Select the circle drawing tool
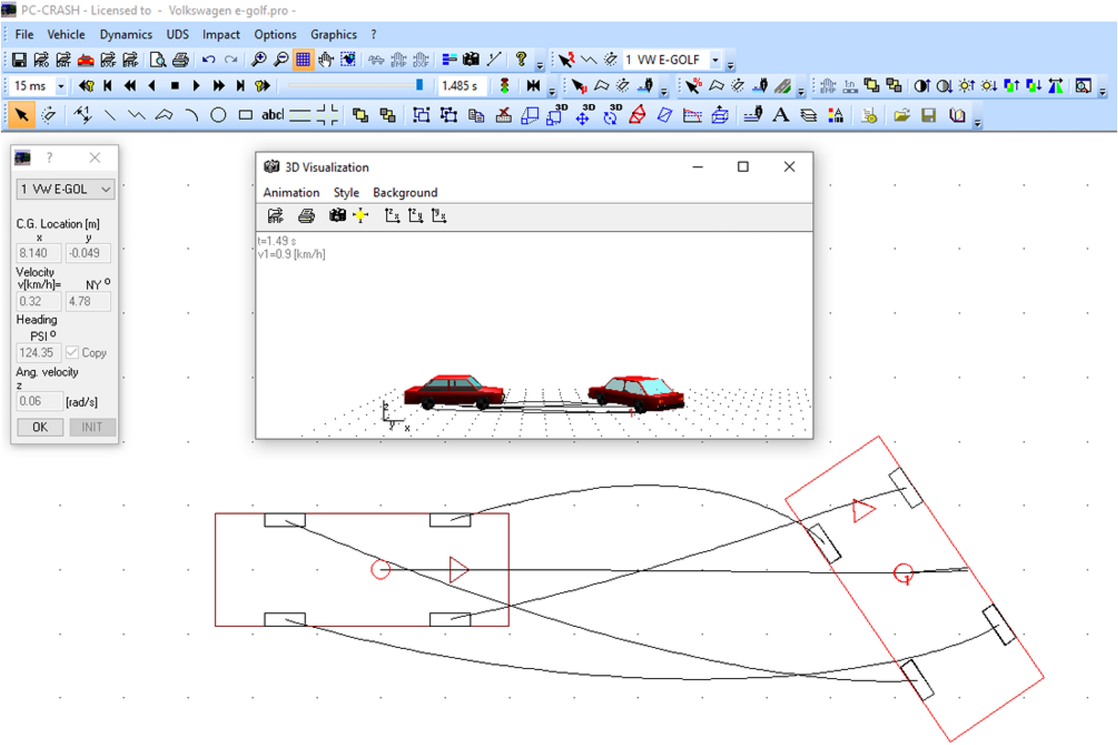Image resolution: width=1118 pixels, height=745 pixels. [x=218, y=115]
